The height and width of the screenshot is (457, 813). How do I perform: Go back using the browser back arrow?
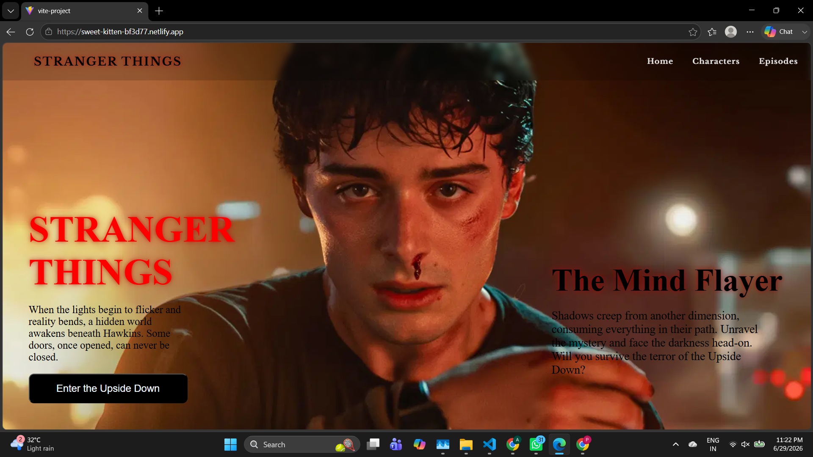coord(11,32)
